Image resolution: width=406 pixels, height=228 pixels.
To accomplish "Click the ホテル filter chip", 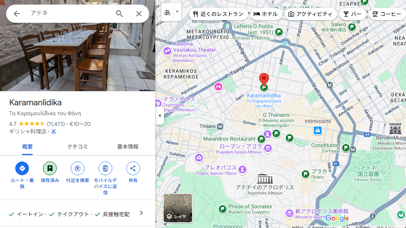I will point(266,14).
